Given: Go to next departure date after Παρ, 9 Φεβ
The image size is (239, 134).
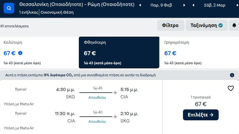Looking at the screenshot, I should 184,5.
